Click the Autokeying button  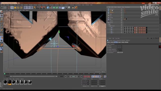(x=87, y=76)
